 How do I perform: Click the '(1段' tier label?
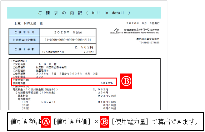(25, 102)
